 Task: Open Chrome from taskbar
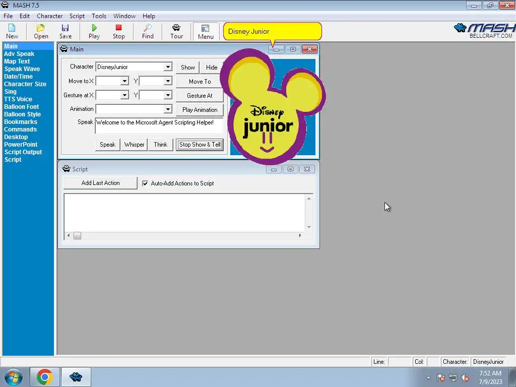(x=45, y=377)
